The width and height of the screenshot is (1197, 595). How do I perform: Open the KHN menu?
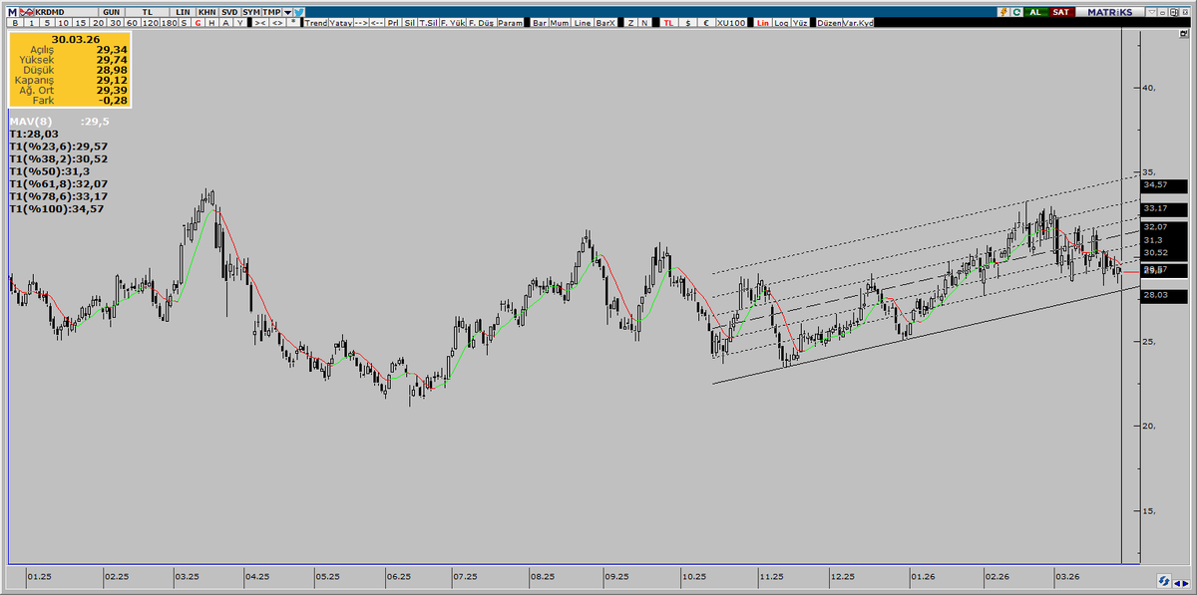coord(206,12)
